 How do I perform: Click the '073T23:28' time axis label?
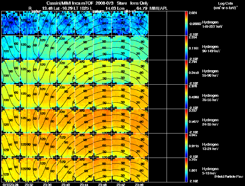pyautogui.click(x=10, y=184)
